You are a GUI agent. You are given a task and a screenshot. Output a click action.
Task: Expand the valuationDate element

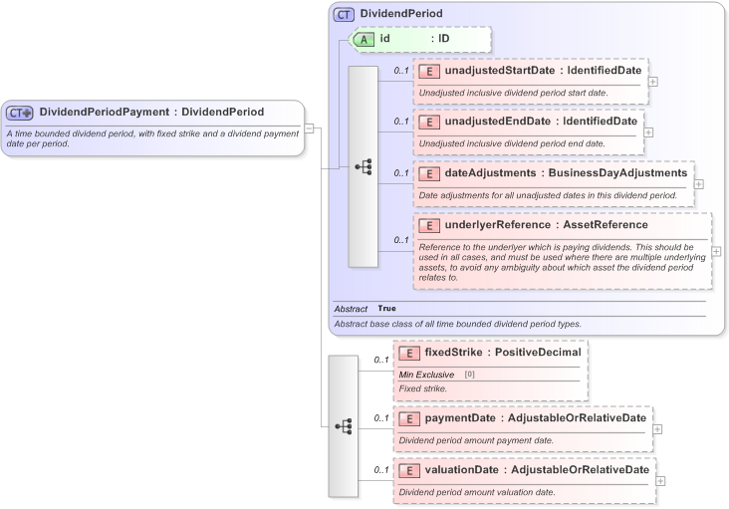(x=660, y=481)
